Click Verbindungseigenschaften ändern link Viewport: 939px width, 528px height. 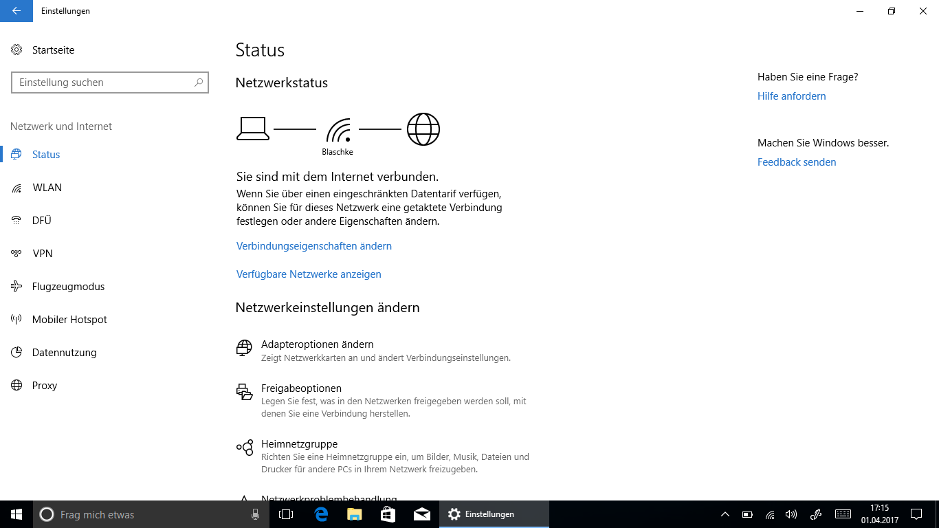[314, 246]
